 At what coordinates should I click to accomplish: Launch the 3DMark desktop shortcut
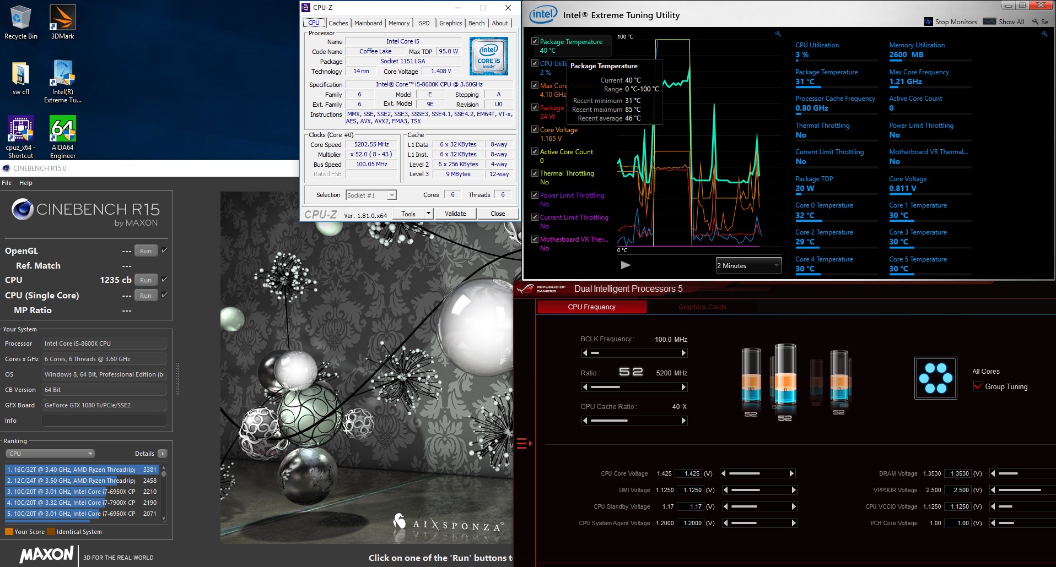[x=62, y=22]
